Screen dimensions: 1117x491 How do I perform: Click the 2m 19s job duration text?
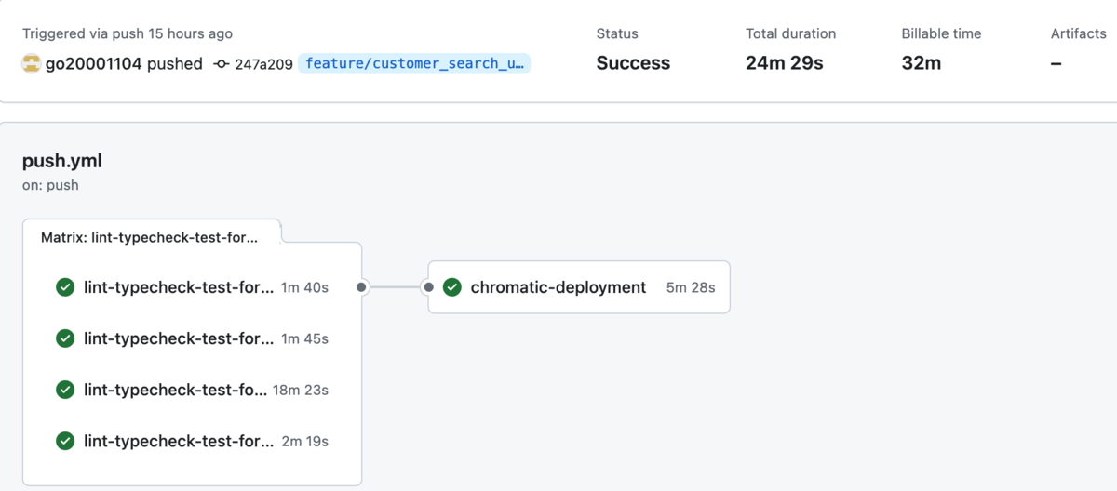[305, 441]
